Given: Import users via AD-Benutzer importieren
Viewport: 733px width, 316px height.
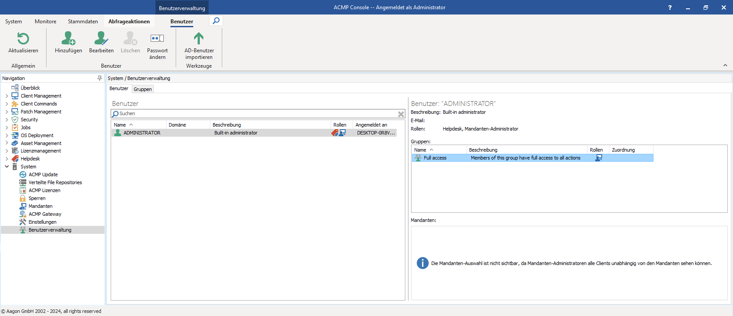Looking at the screenshot, I should tap(199, 39).
